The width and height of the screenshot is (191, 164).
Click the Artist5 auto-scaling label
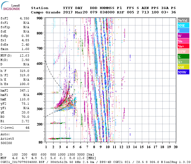click(7, 139)
